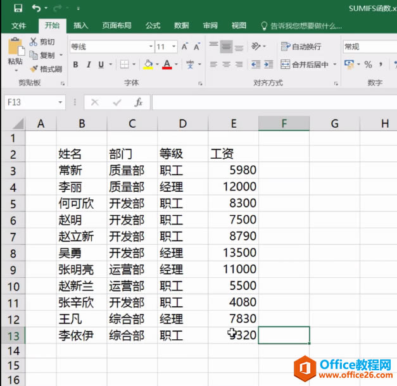Viewport: 397px width, 386px height.
Task: Toggle Align Right for text
Action: tap(239, 65)
